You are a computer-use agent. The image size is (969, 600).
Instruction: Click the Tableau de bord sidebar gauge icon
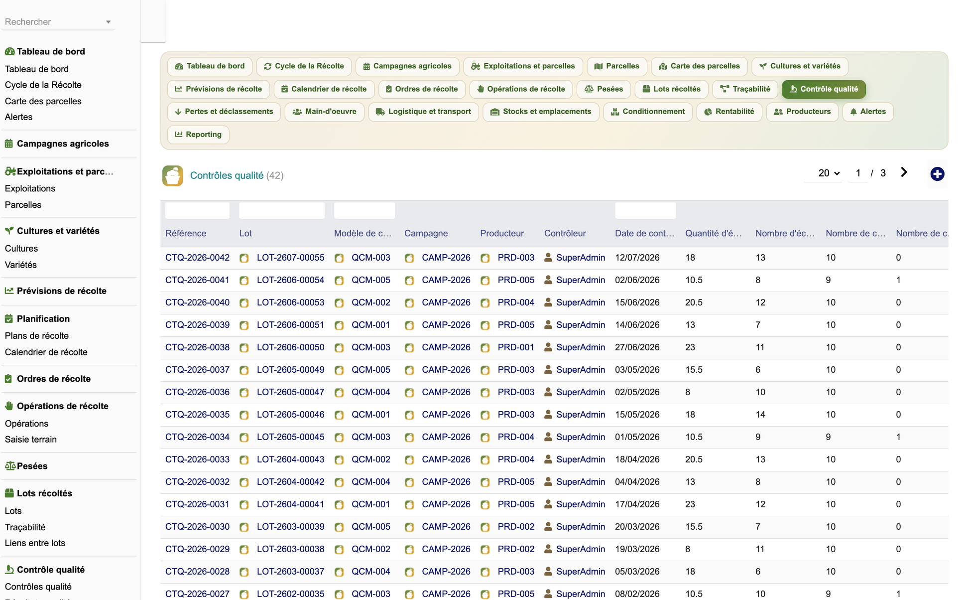pyautogui.click(x=9, y=51)
